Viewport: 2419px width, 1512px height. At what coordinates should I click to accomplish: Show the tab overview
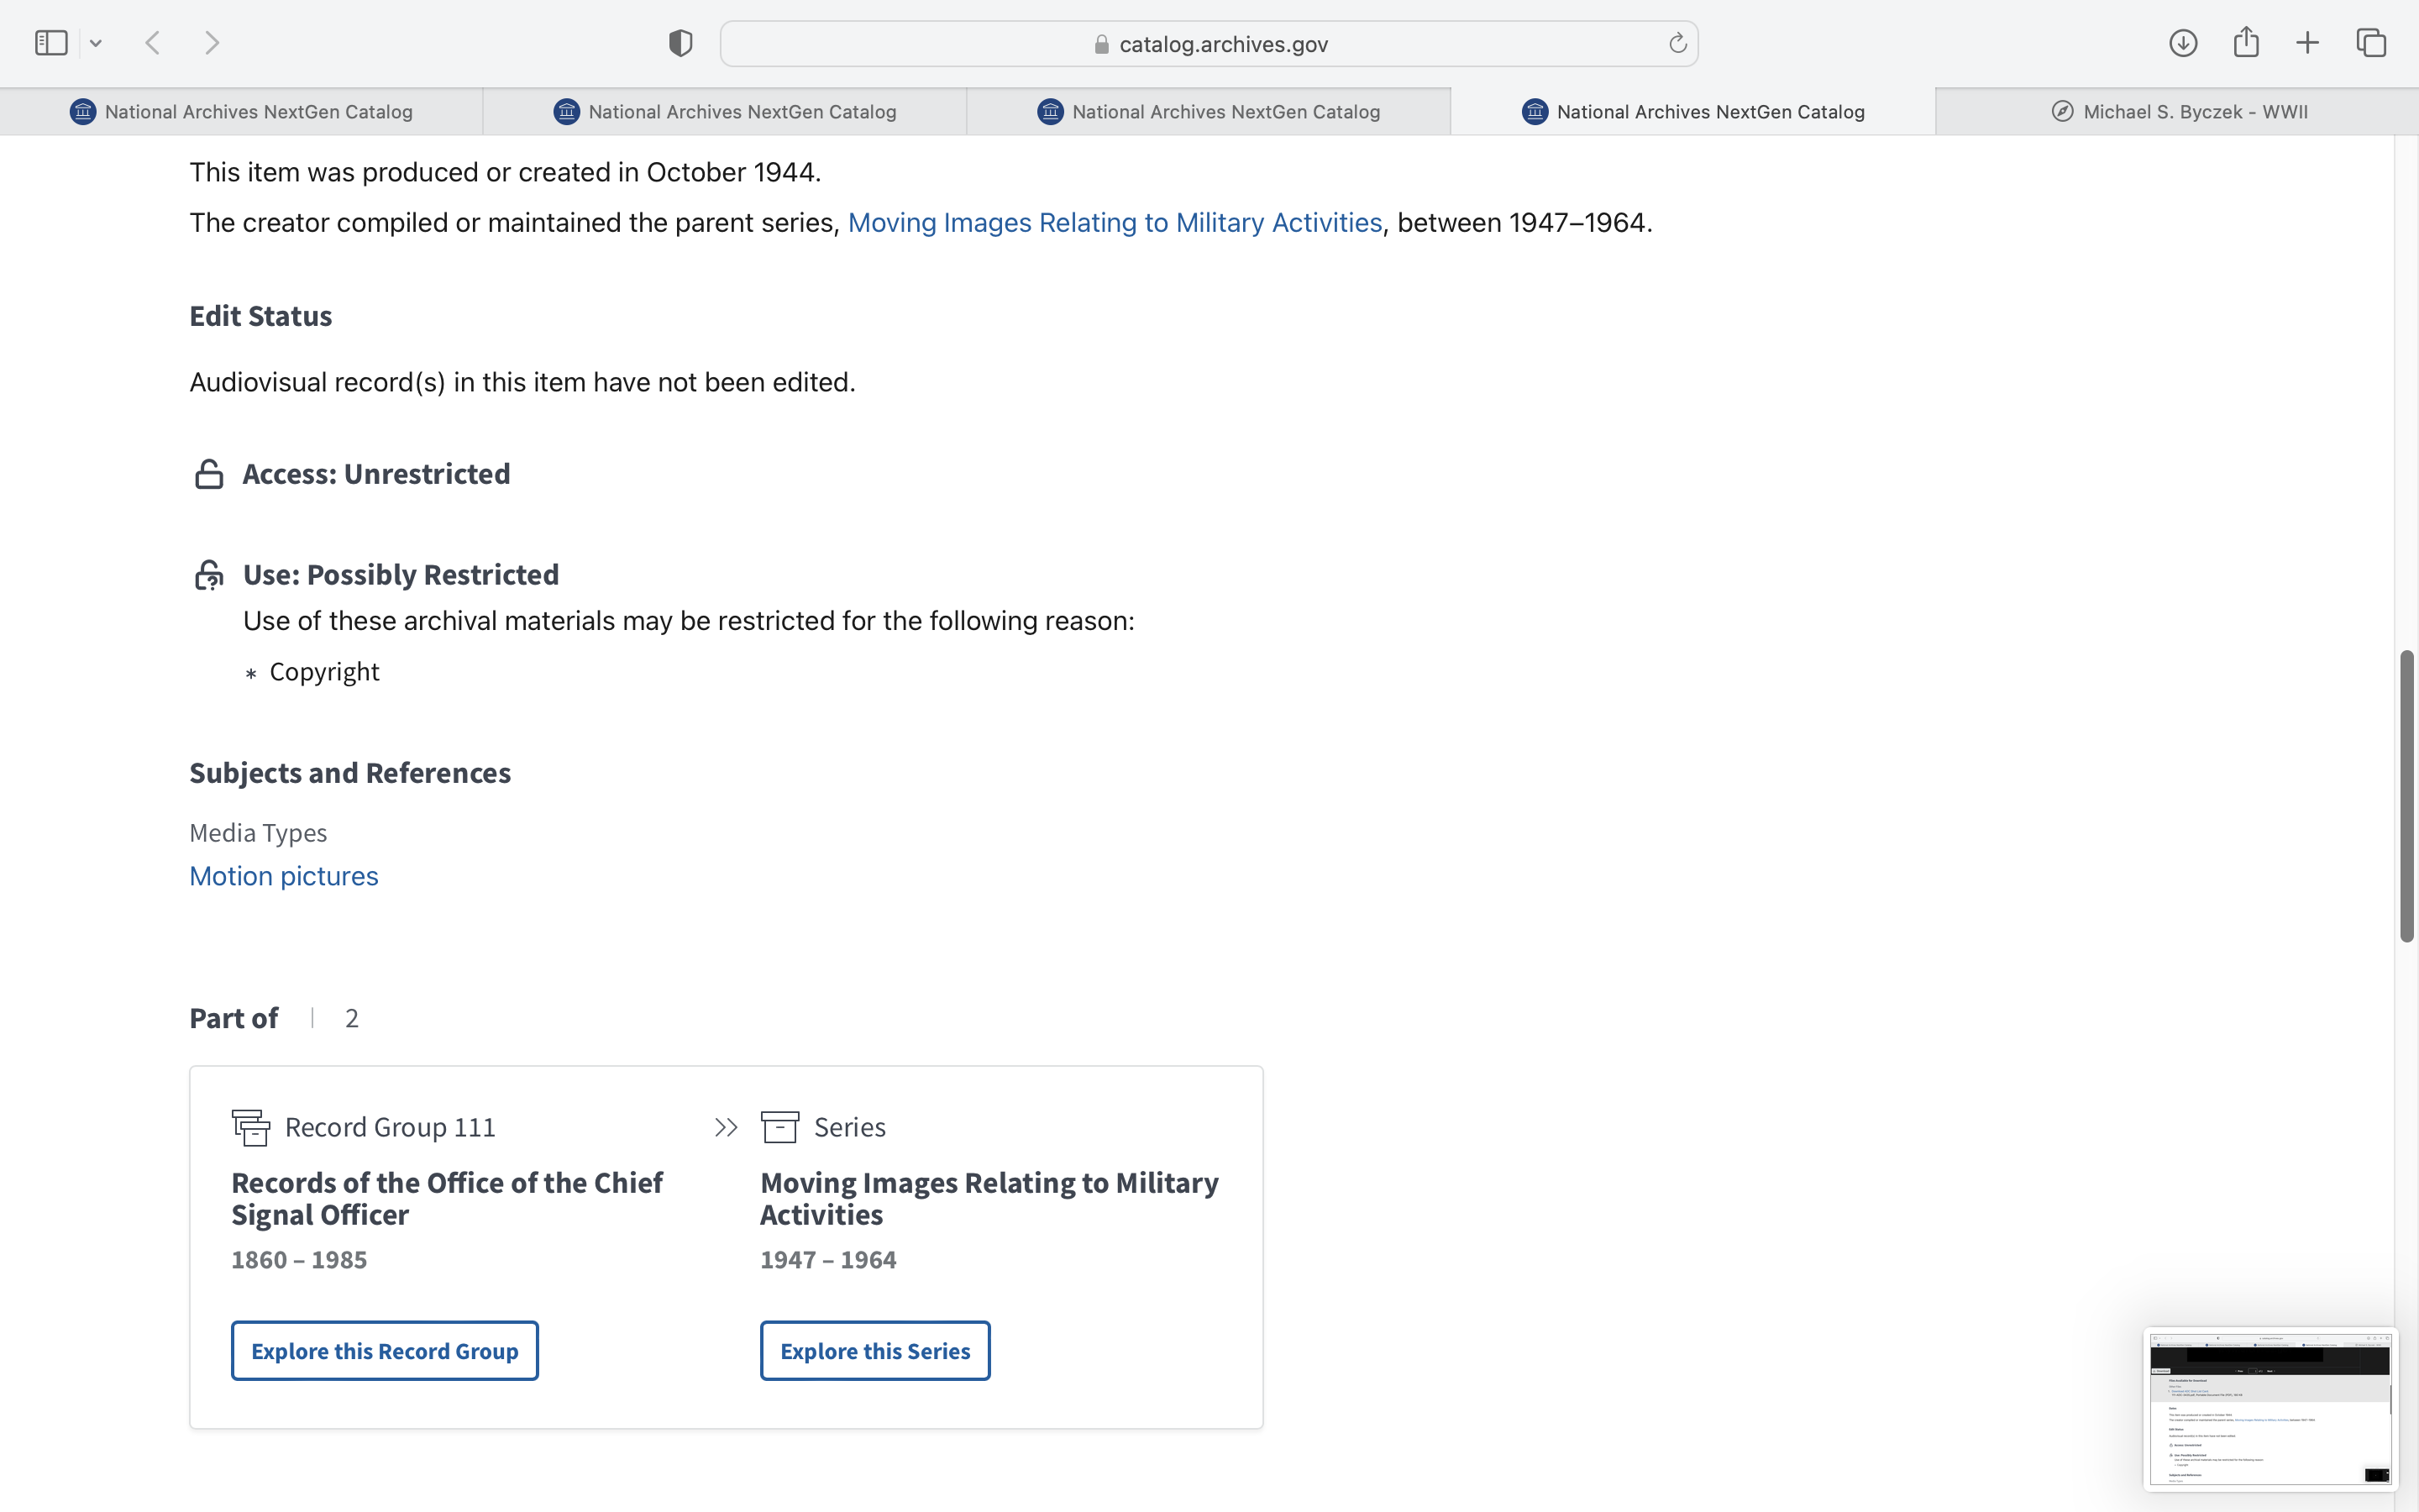tap(2371, 43)
